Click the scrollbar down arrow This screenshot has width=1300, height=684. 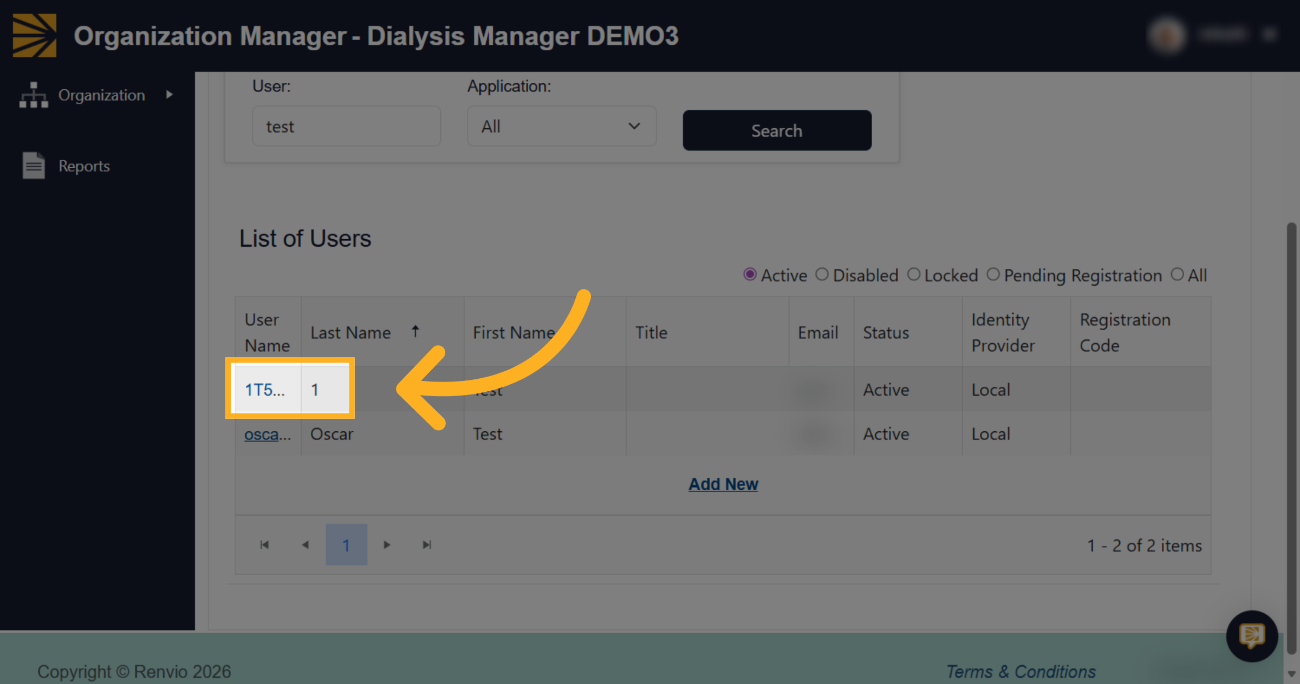[1291, 674]
